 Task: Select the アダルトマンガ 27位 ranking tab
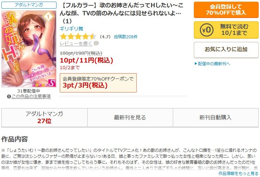click(x=44, y=117)
